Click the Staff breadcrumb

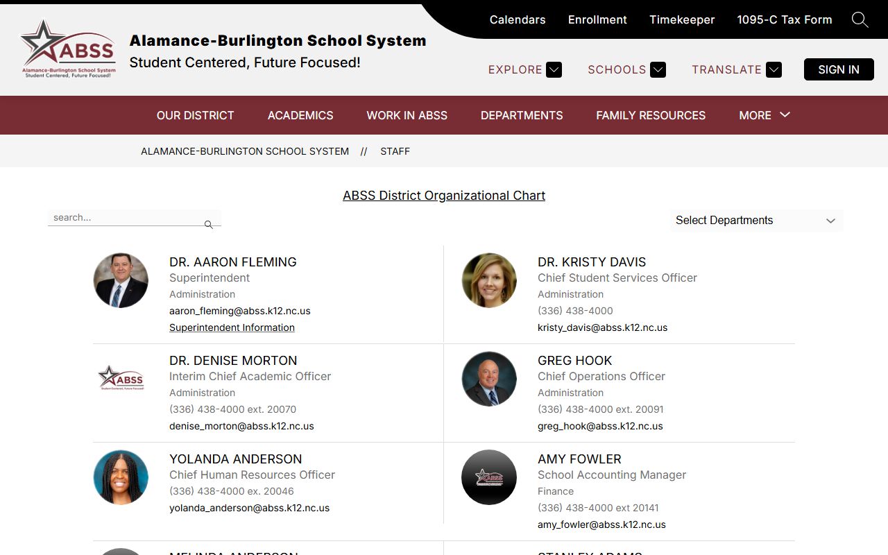click(395, 151)
